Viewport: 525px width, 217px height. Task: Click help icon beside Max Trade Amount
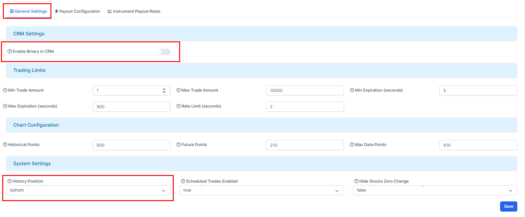179,90
